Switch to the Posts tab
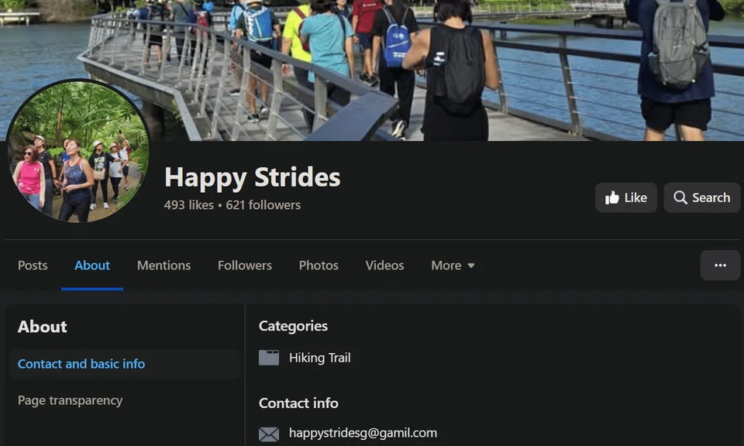744x446 pixels. [33, 266]
